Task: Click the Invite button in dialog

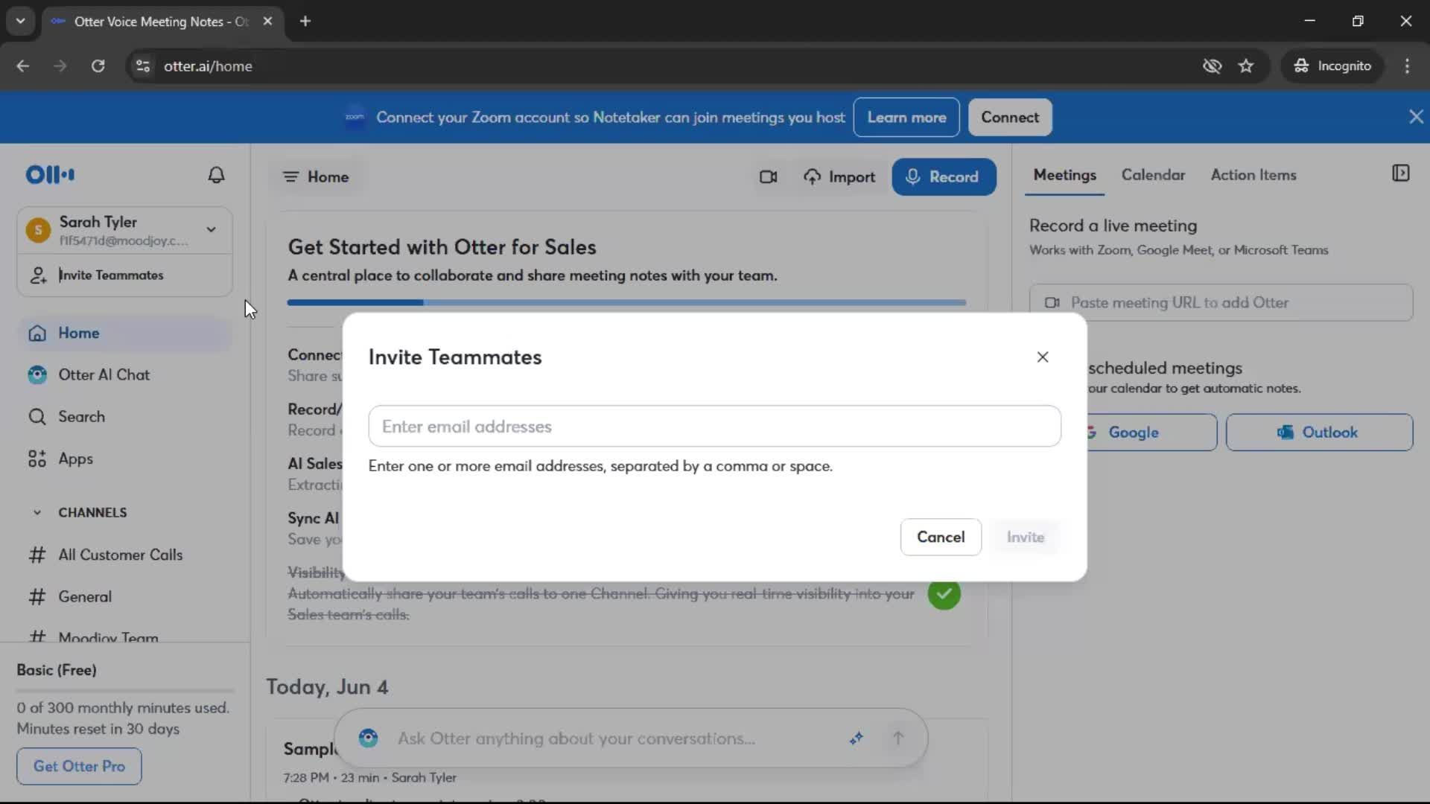Action: pyautogui.click(x=1025, y=537)
